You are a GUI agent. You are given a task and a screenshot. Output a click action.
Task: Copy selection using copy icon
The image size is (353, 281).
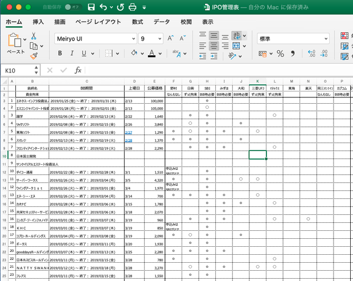[x=34, y=46]
